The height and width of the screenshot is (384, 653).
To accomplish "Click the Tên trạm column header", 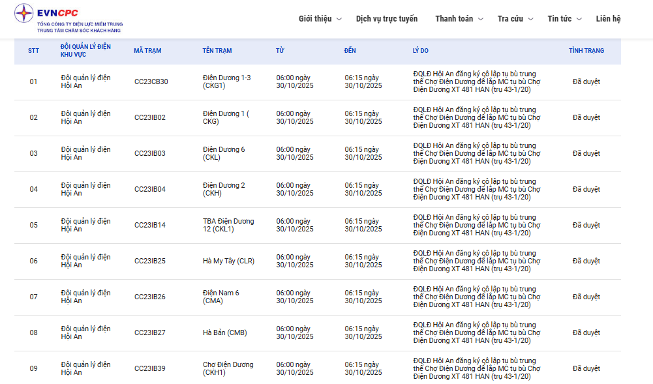I will (217, 51).
